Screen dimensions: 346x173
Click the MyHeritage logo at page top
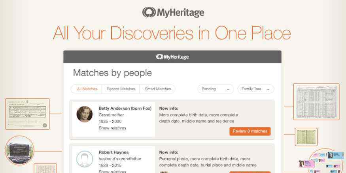coord(173,12)
